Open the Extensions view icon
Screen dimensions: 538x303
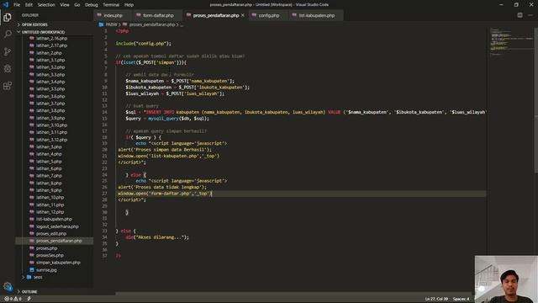pyautogui.click(x=8, y=86)
